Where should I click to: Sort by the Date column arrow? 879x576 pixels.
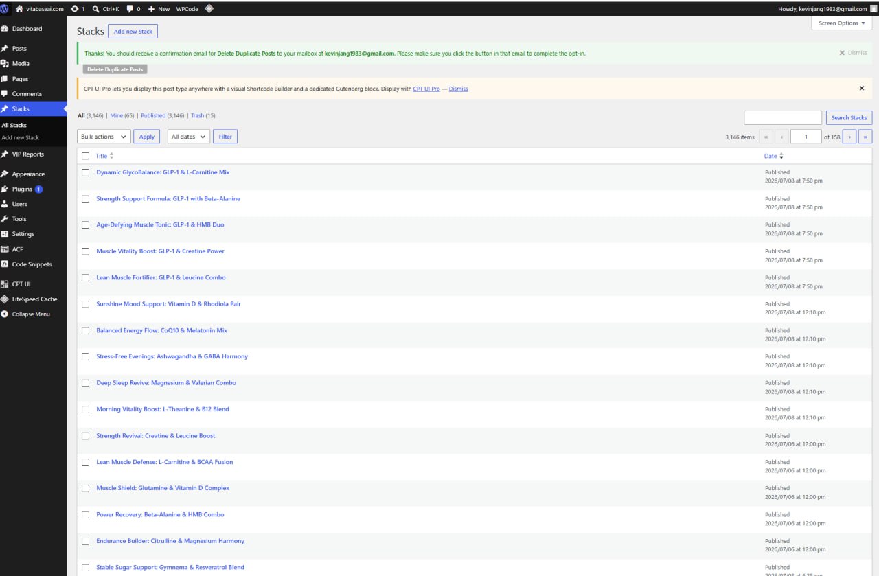[x=781, y=156]
